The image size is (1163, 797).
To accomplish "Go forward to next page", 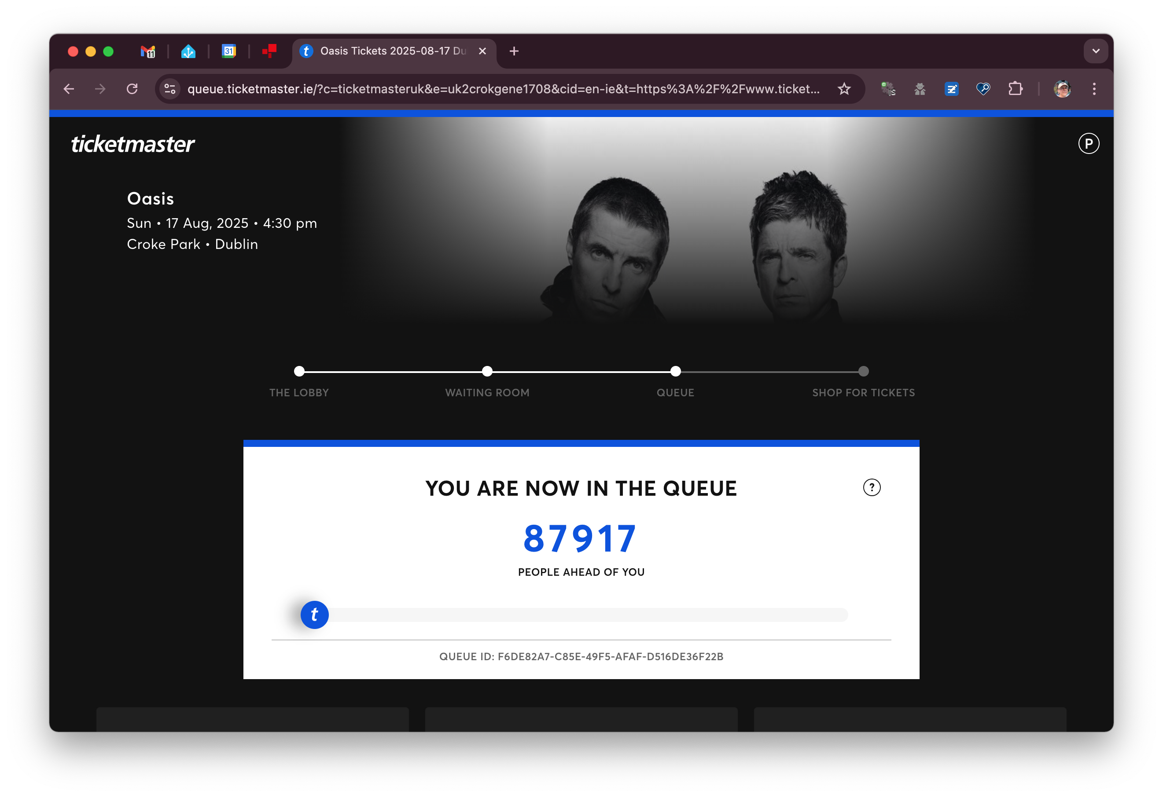I will (100, 89).
